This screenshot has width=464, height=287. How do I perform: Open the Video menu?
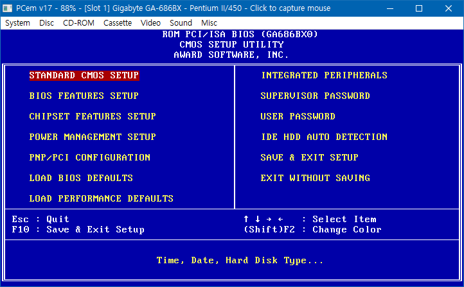150,23
